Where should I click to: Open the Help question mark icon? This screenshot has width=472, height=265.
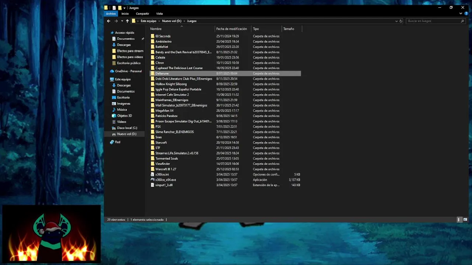pos(466,14)
